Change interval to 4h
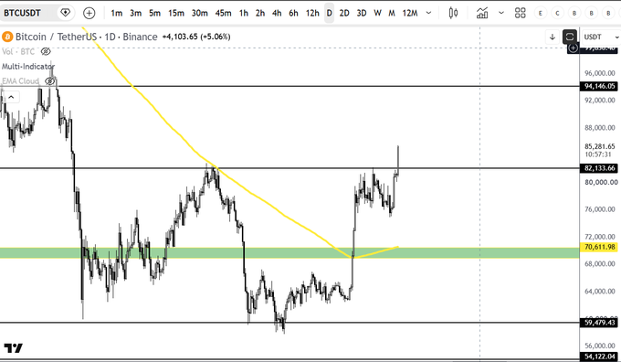621x362 pixels. [x=277, y=13]
